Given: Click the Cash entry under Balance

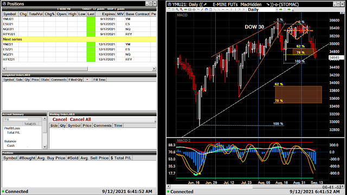Looking at the screenshot, I should (x=11, y=146).
